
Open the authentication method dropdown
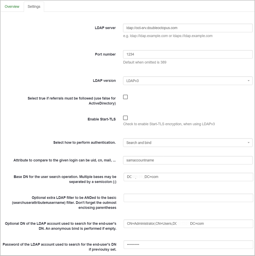pyautogui.click(x=188, y=143)
